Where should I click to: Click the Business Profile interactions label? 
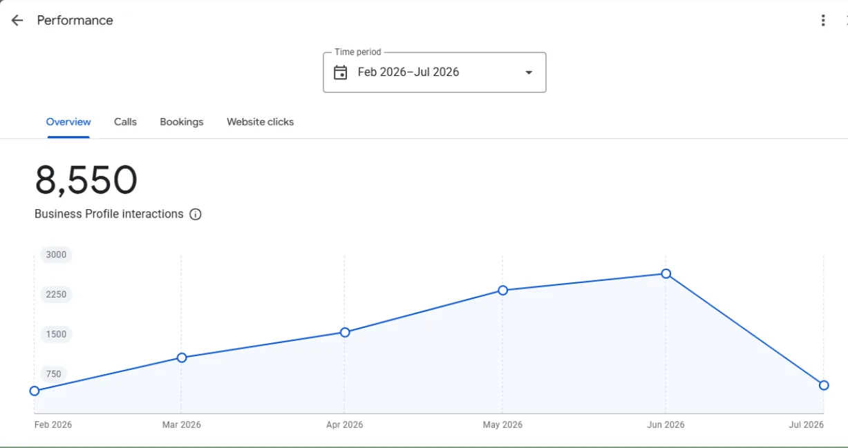[109, 214]
